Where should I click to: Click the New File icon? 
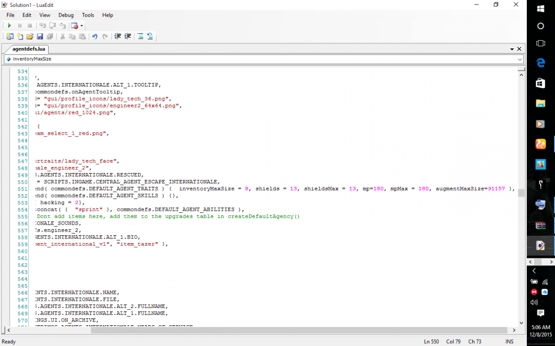coord(20,36)
